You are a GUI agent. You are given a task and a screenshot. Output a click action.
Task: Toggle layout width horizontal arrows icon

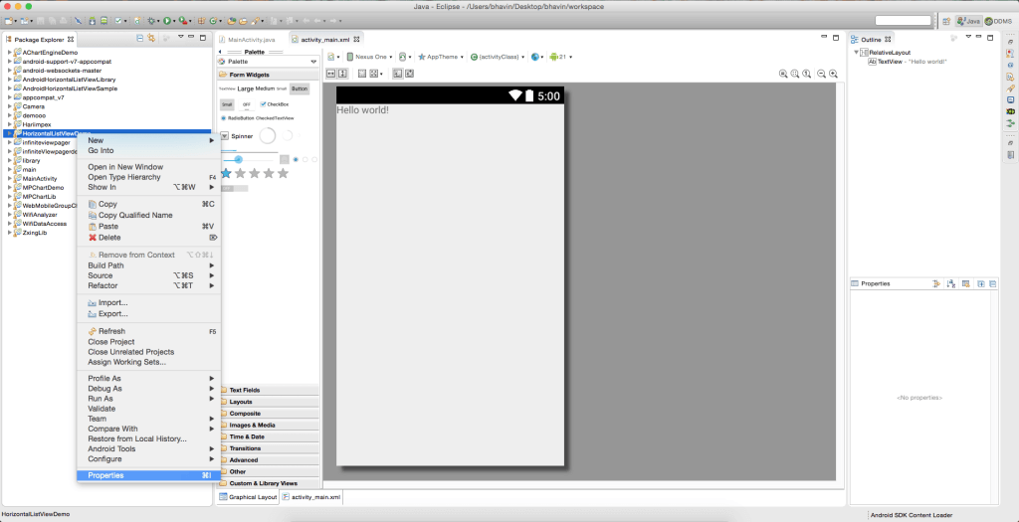[x=330, y=74]
